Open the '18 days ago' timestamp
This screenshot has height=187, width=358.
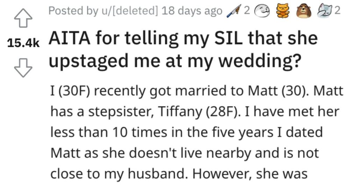[x=192, y=11]
